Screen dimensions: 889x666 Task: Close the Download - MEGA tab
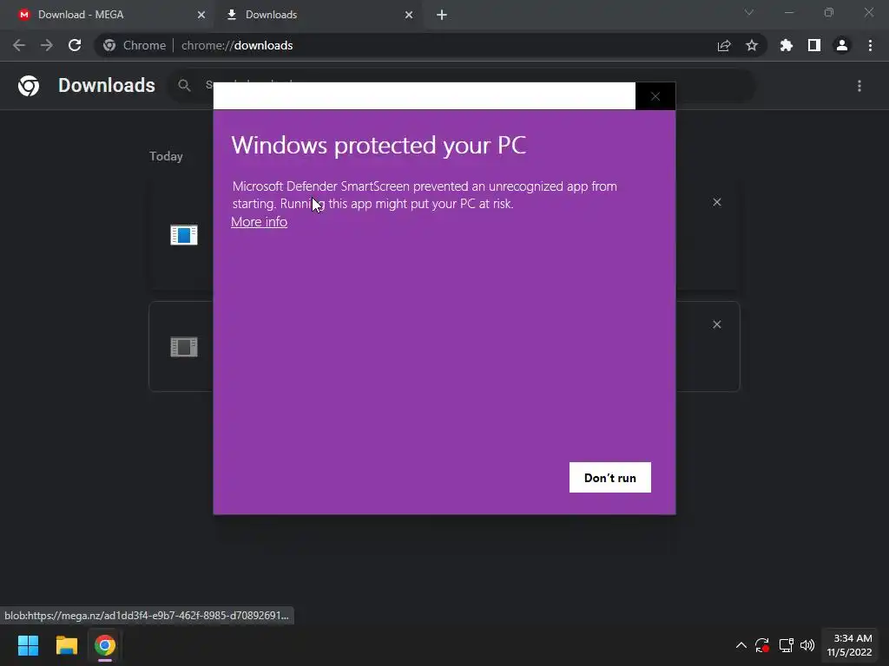coord(201,15)
